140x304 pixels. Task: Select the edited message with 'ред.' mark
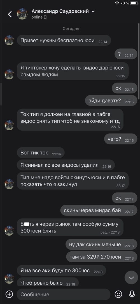click(x=70, y=227)
